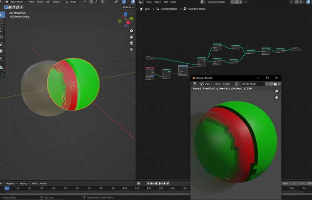The image size is (312, 200).
Task: Click the viewport pan hand icon
Action: click(131, 37)
